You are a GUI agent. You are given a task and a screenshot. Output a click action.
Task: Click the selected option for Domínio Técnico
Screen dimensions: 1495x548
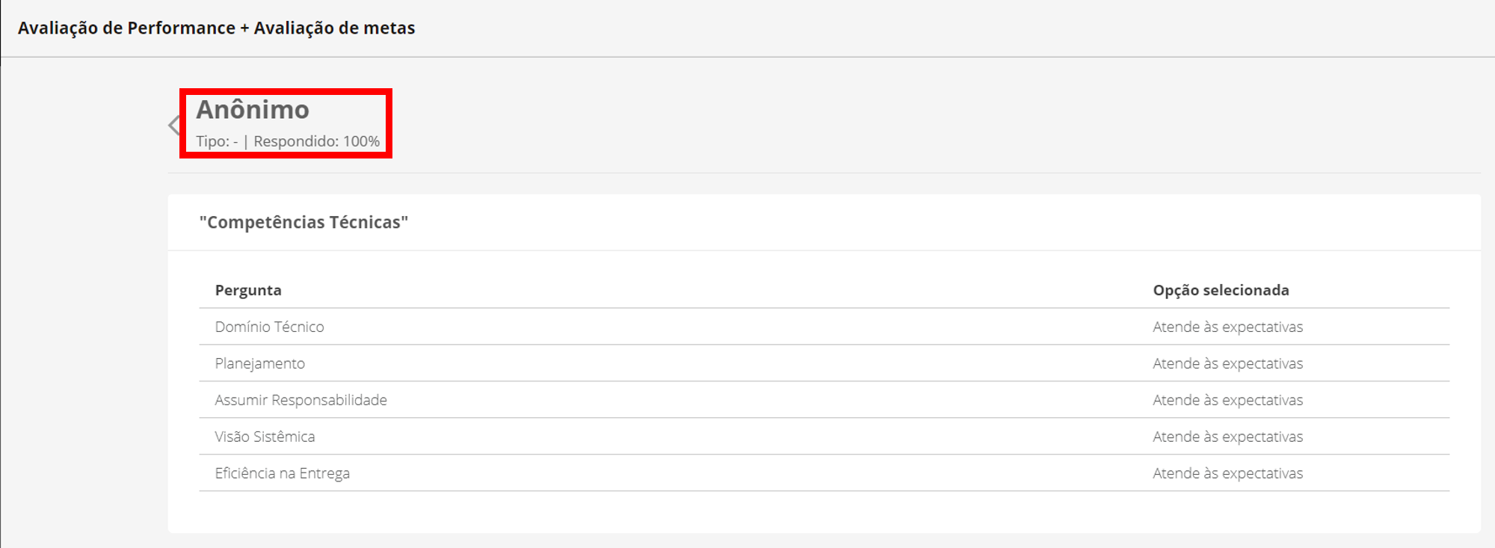[x=1227, y=327]
